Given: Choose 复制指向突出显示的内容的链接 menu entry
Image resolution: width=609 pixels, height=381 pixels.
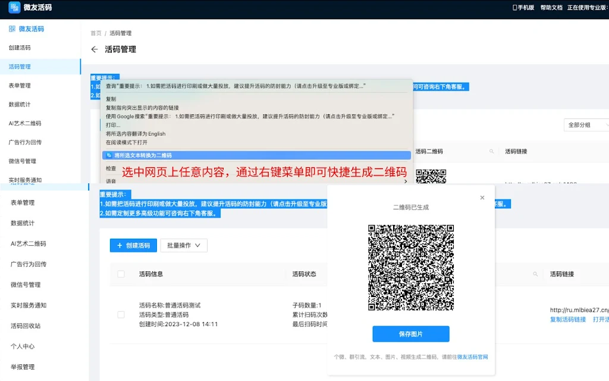Looking at the screenshot, I should (142, 108).
